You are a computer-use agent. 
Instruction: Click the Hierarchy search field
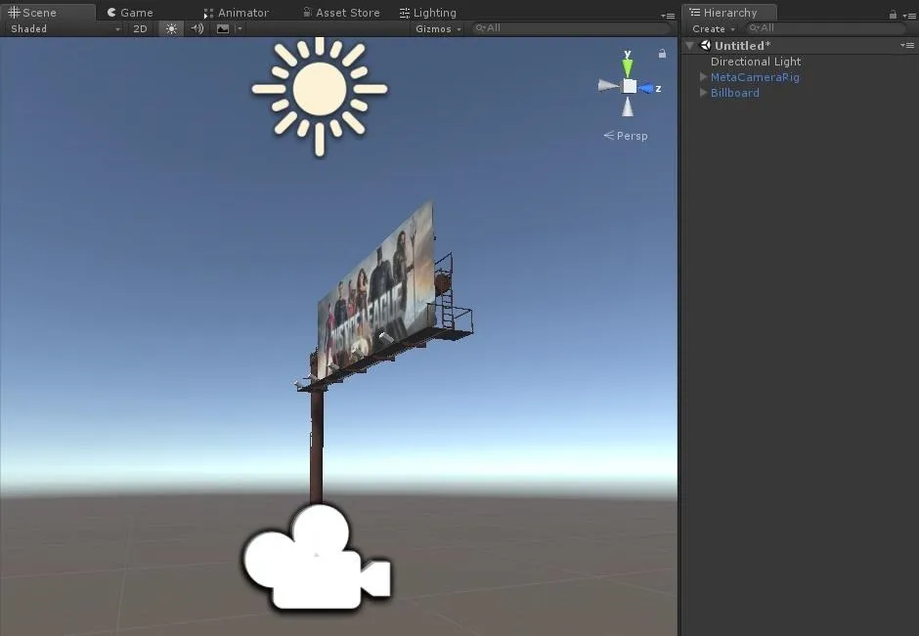(823, 28)
